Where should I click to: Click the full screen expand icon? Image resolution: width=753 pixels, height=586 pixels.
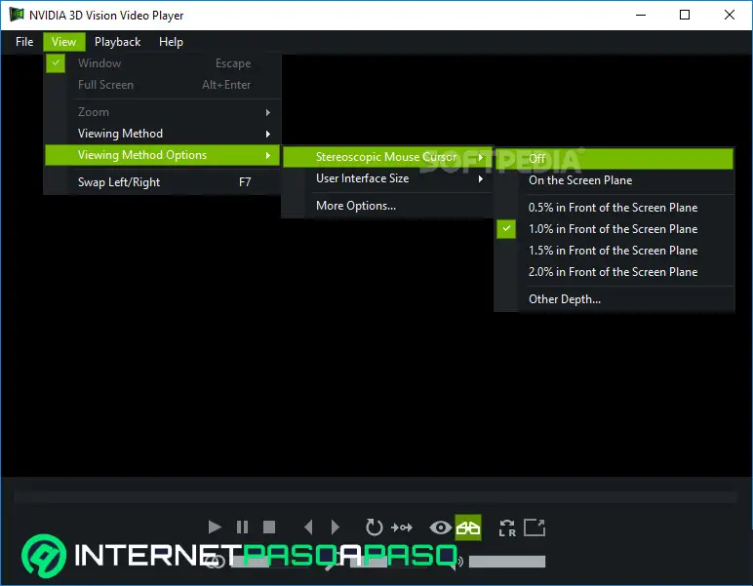[x=535, y=527]
